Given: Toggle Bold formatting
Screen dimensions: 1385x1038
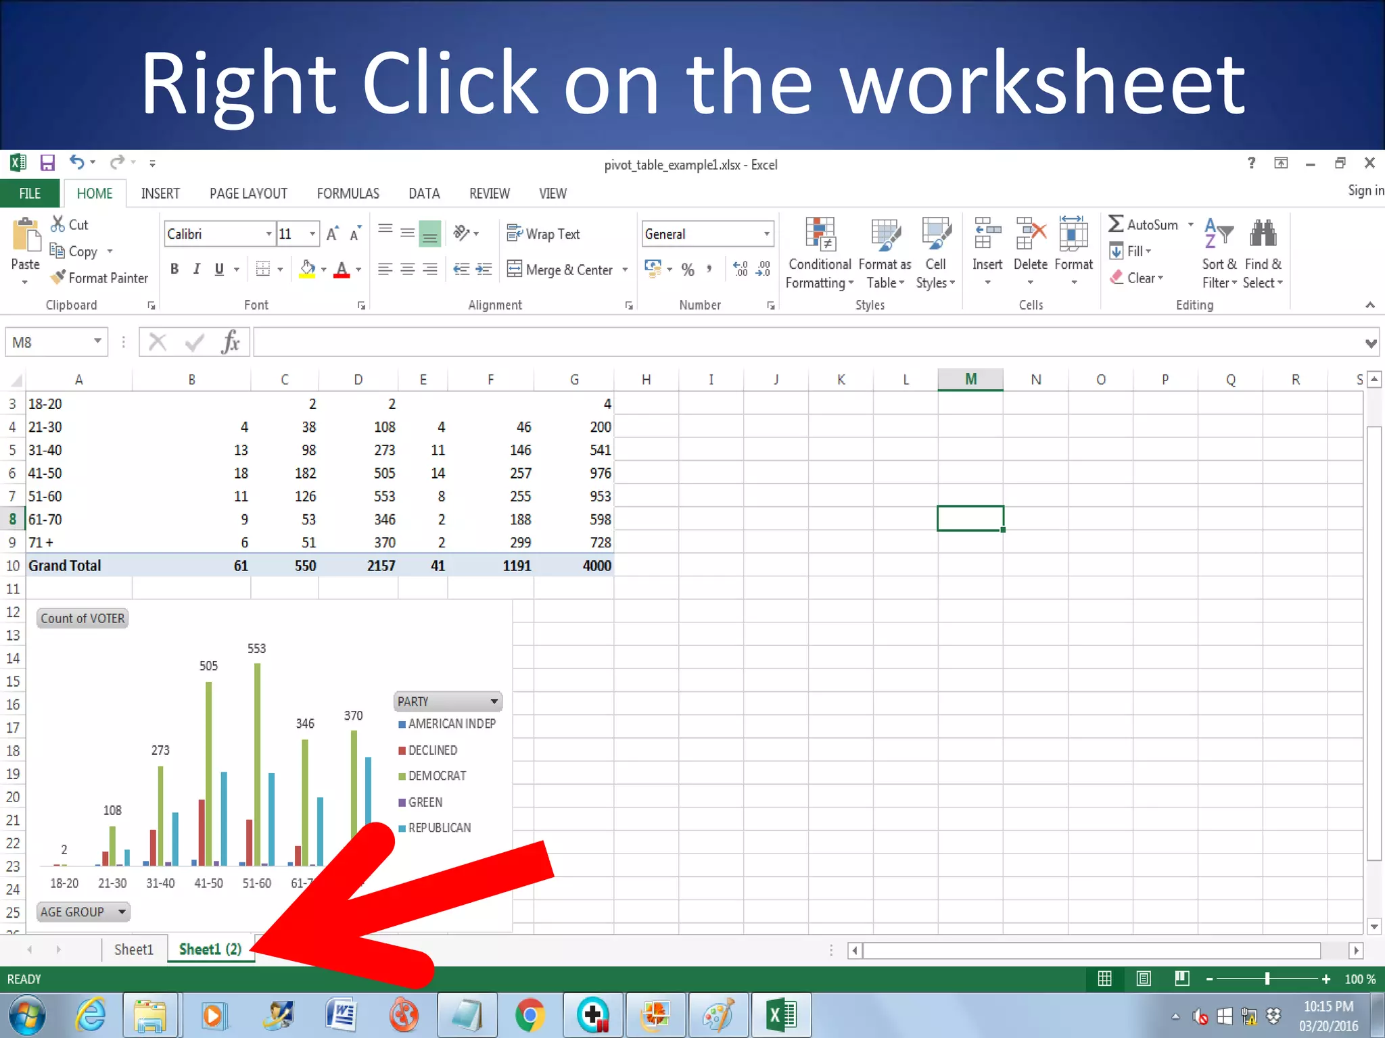Looking at the screenshot, I should click(174, 269).
